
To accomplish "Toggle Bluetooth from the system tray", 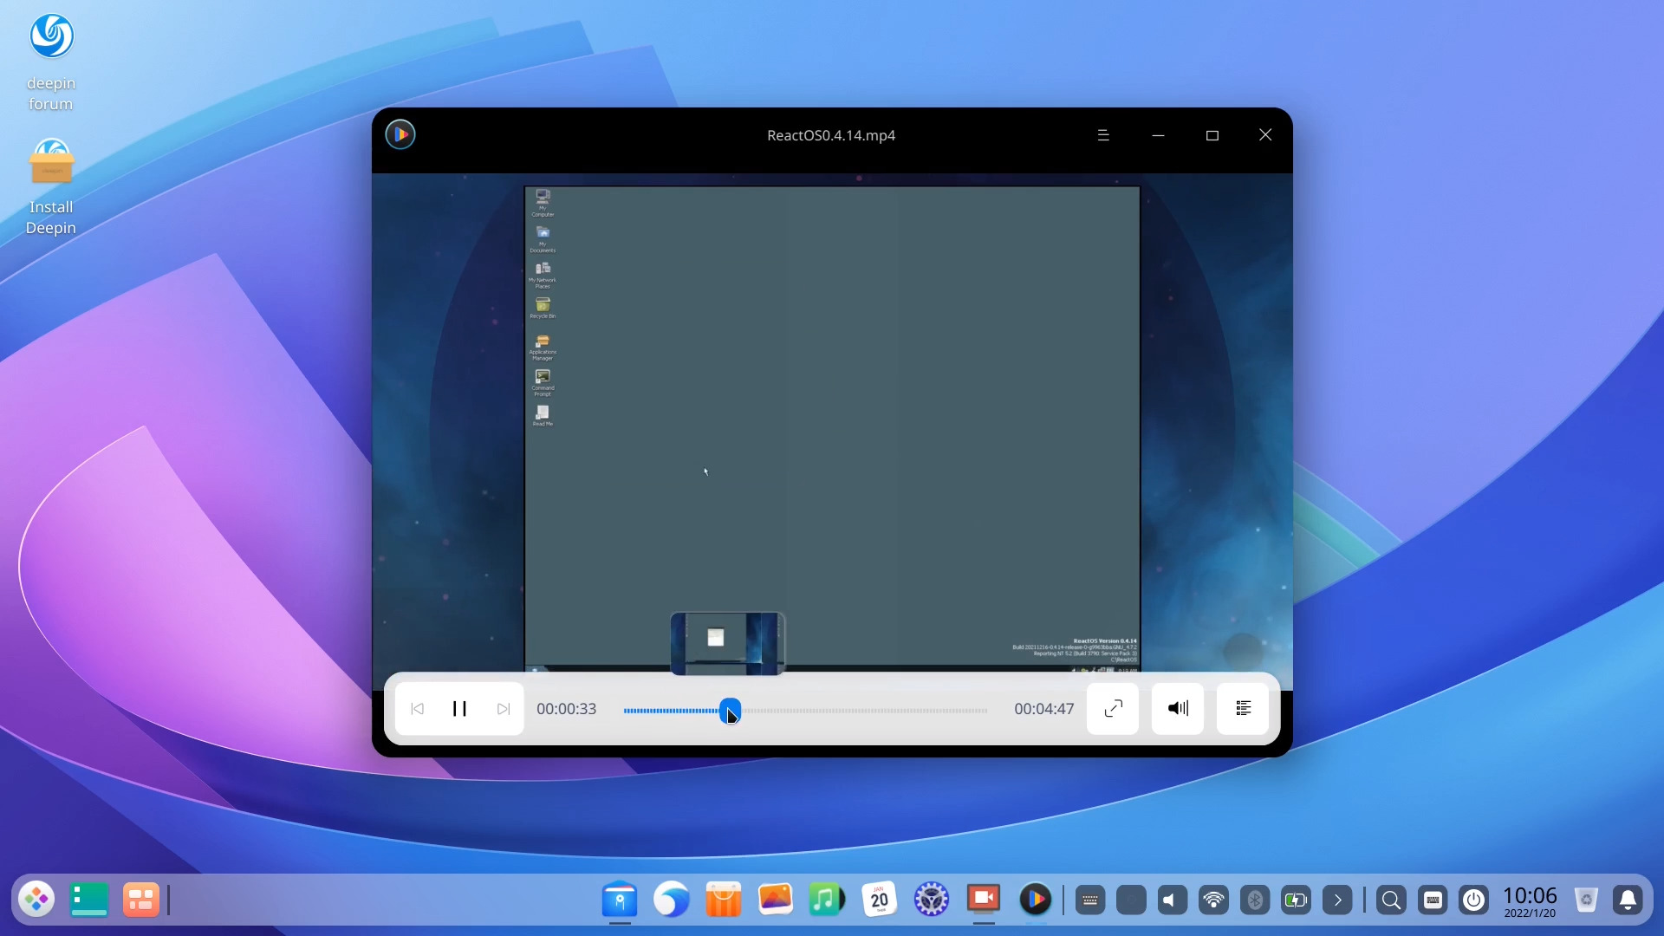I will [1257, 900].
